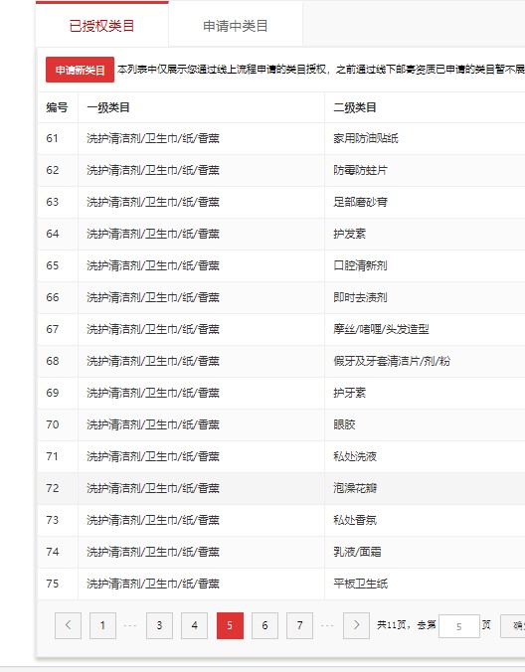
Task: Select the 护牙素 cell
Action: tap(349, 393)
